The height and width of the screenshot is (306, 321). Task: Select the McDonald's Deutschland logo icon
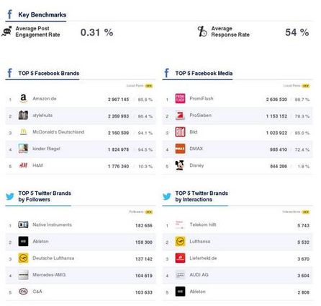point(23,132)
